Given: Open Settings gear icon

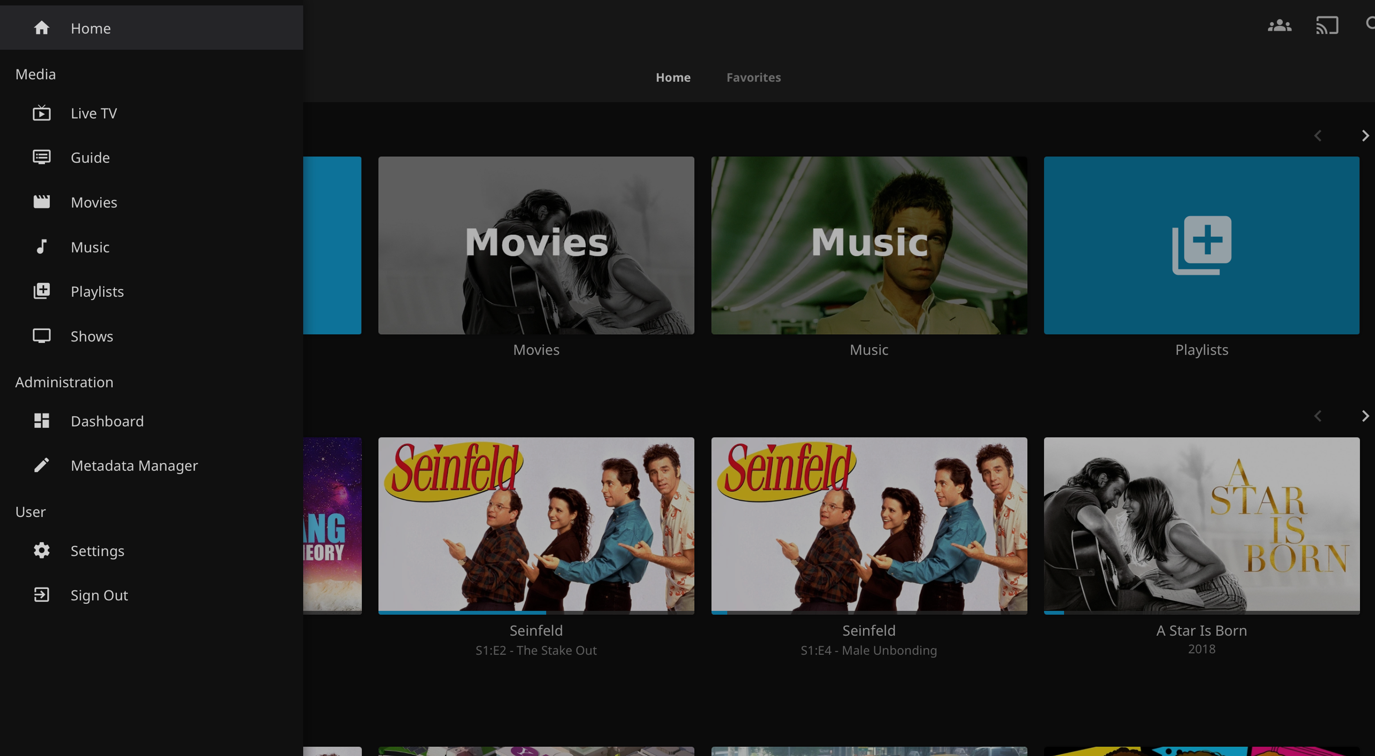Looking at the screenshot, I should (x=42, y=550).
